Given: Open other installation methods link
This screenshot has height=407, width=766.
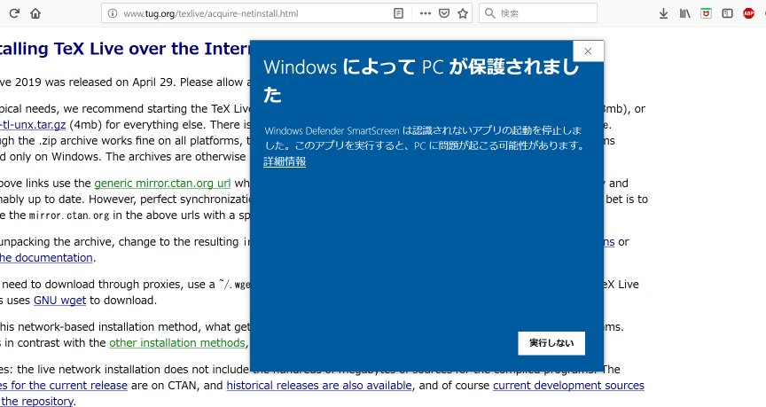Looking at the screenshot, I should tap(176, 342).
